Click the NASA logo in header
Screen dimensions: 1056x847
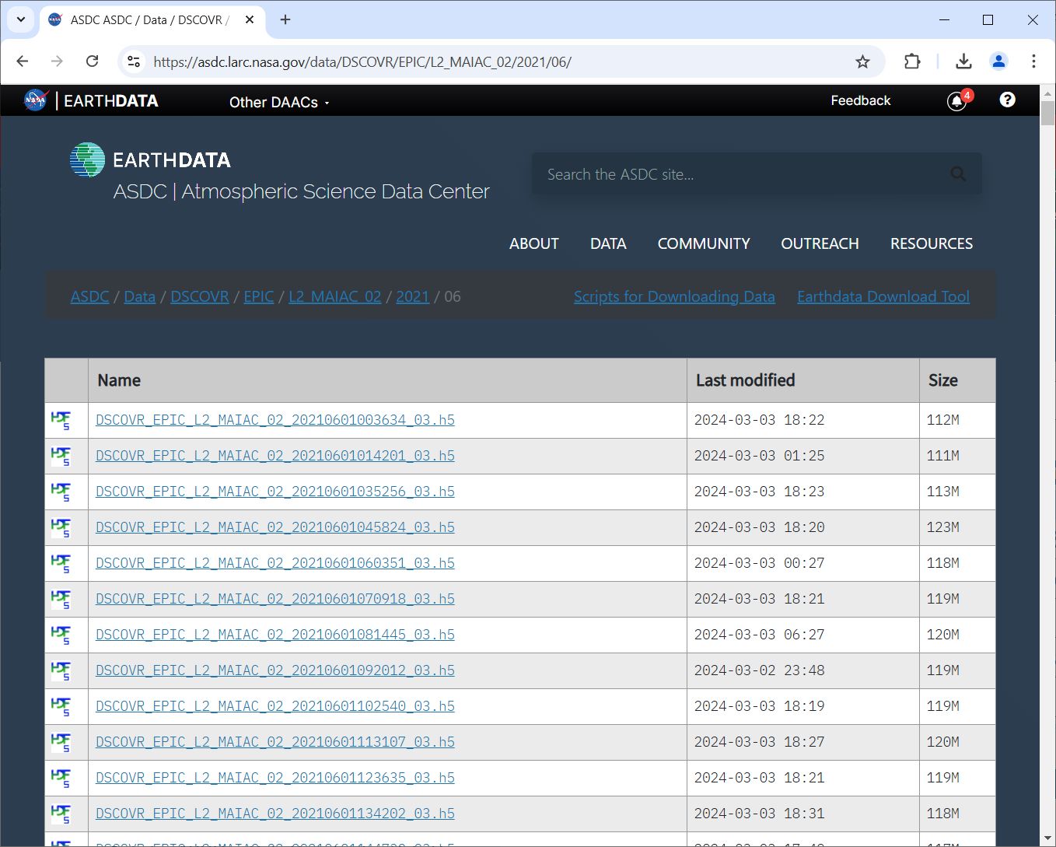[x=36, y=100]
